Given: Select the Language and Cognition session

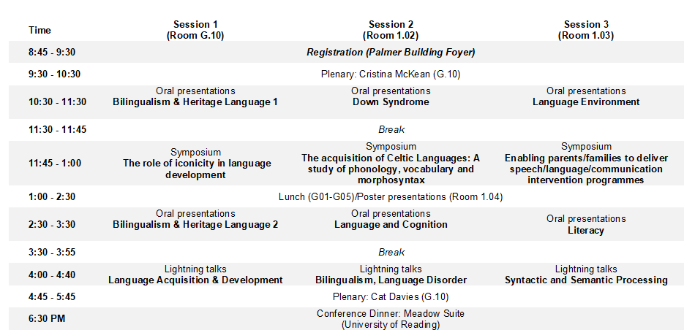Looking at the screenshot, I should coord(391,225).
